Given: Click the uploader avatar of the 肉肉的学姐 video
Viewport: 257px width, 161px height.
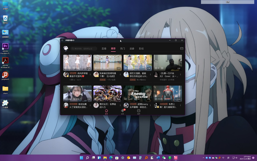Looking at the screenshot, I should point(66,74).
